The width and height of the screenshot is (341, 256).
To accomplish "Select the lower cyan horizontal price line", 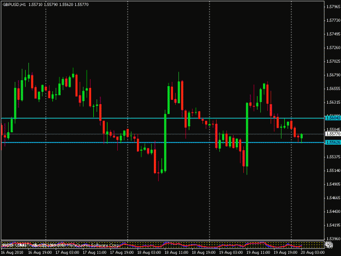I will [163, 142].
